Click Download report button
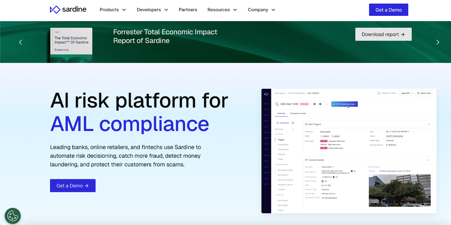 [x=383, y=34]
